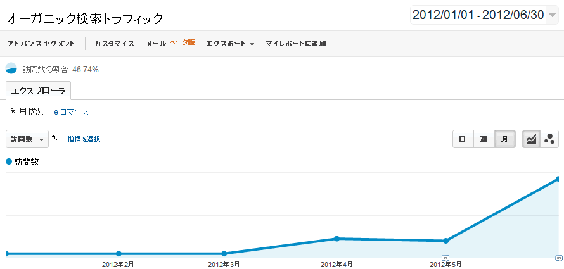Select the 利用状況 sub-tab
Screen dimensions: 564x269
pos(27,112)
